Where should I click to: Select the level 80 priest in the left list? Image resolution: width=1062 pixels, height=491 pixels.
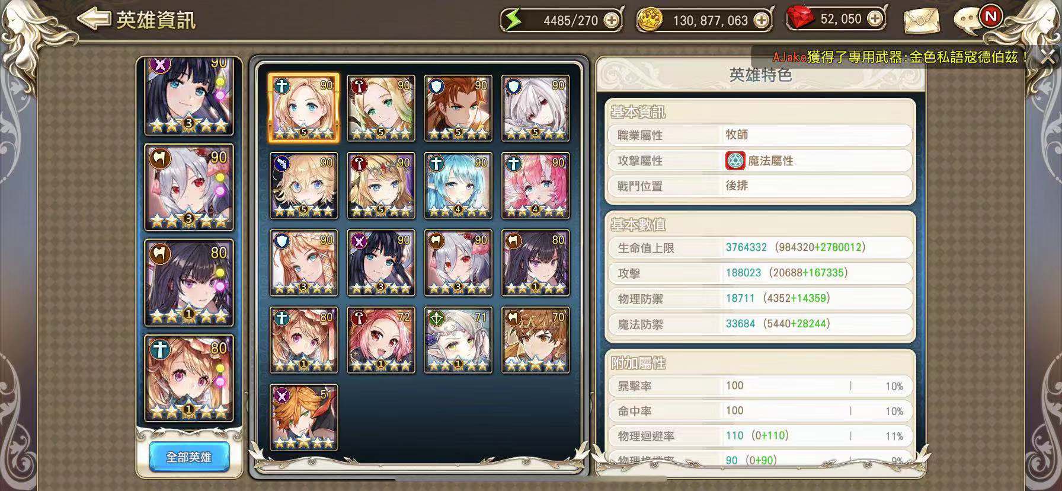click(189, 378)
